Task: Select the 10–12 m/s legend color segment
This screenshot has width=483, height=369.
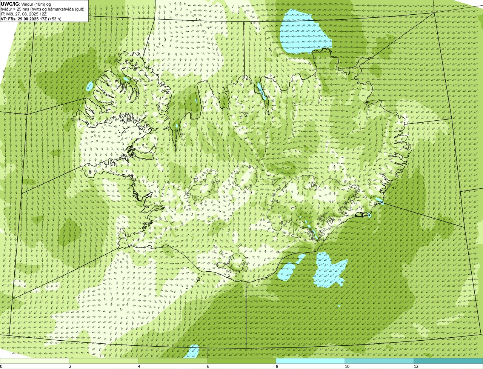Action: click(x=380, y=361)
